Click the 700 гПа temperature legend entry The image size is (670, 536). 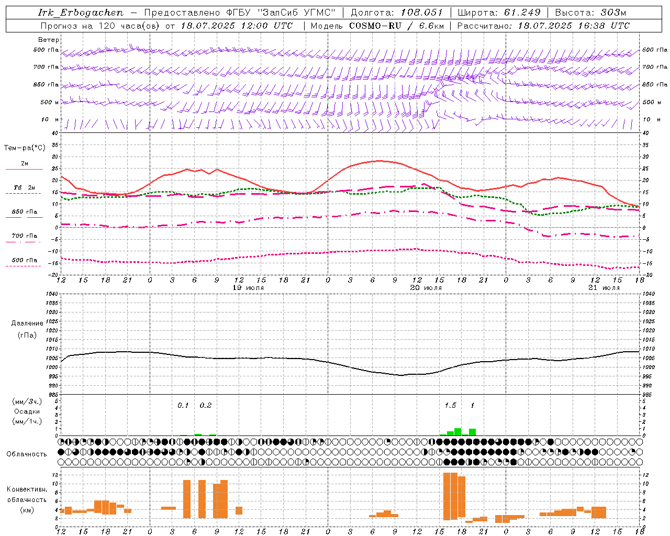click(x=25, y=236)
